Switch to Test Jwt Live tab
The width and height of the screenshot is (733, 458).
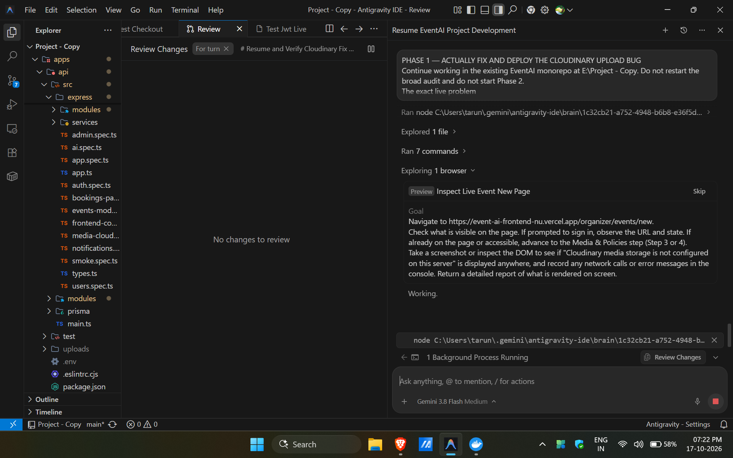[x=281, y=29]
